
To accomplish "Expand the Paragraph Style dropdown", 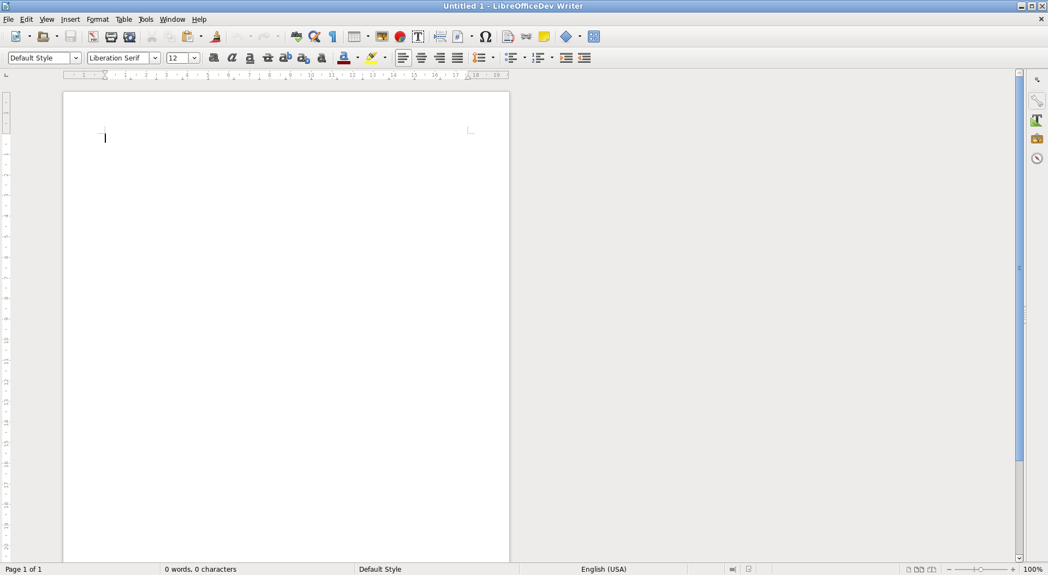I will pyautogui.click(x=76, y=58).
